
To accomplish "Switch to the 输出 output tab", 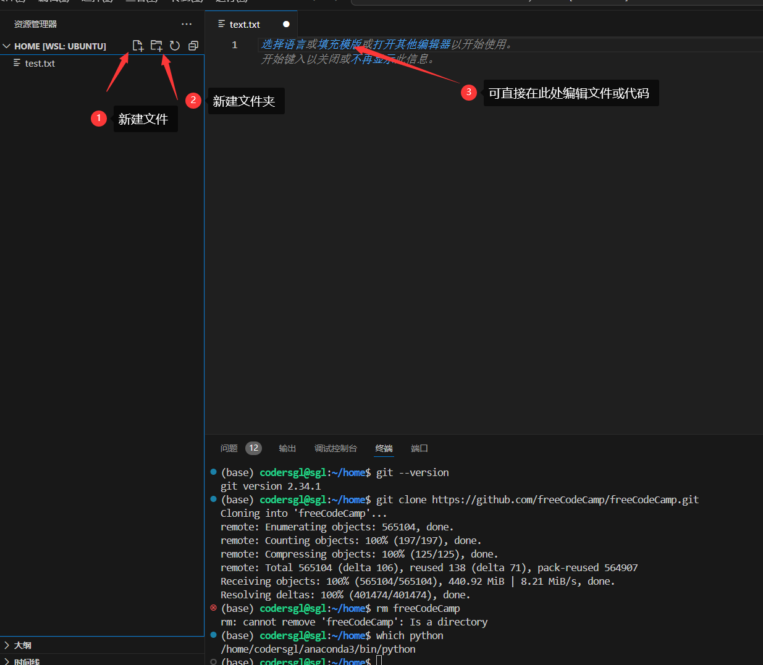I will [x=287, y=448].
